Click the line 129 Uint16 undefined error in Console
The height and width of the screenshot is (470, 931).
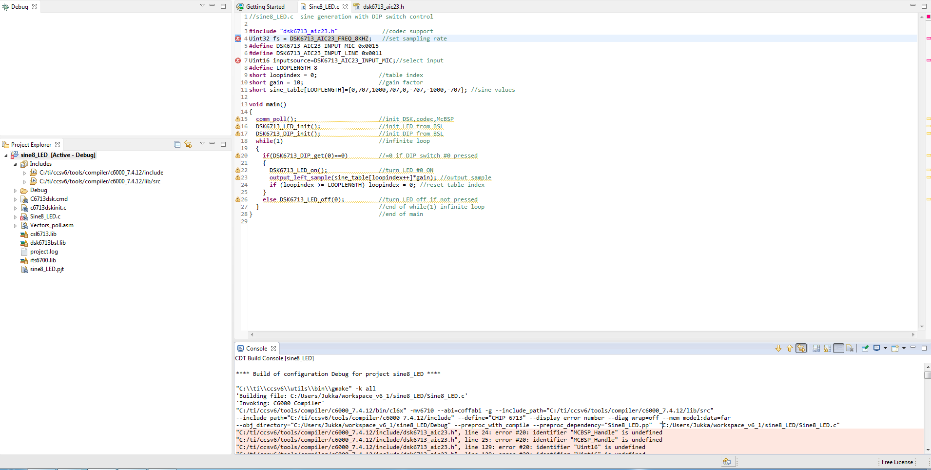click(441, 447)
